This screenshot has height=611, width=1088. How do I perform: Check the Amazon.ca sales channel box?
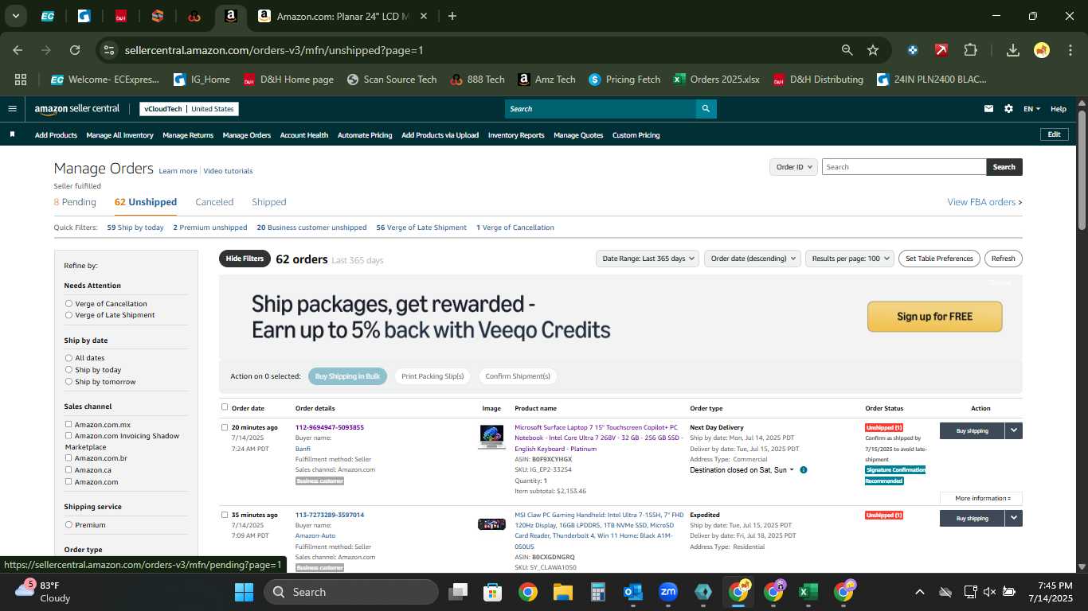(68, 469)
